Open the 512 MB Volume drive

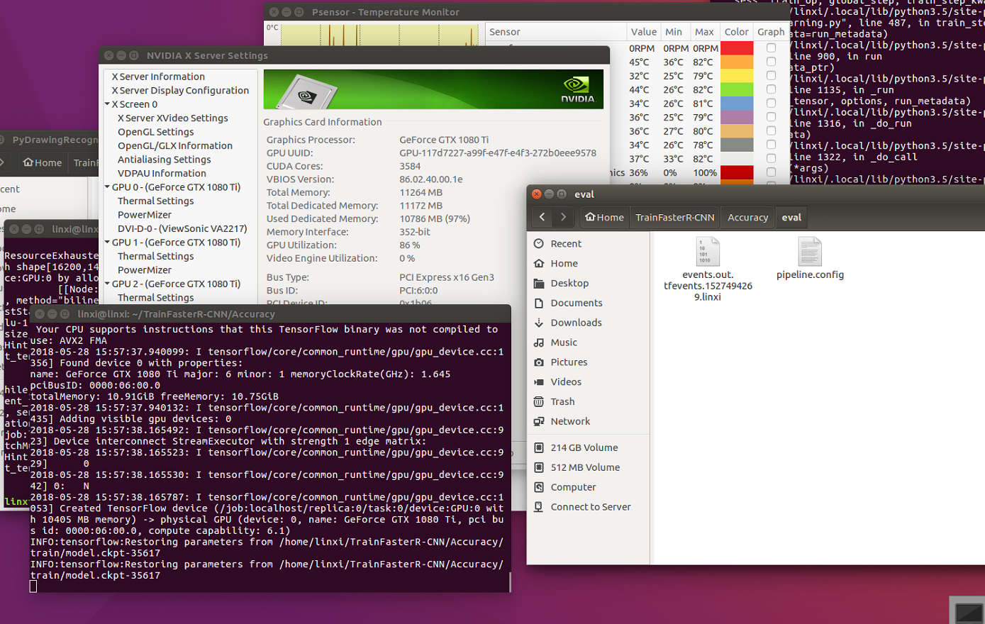coord(585,467)
